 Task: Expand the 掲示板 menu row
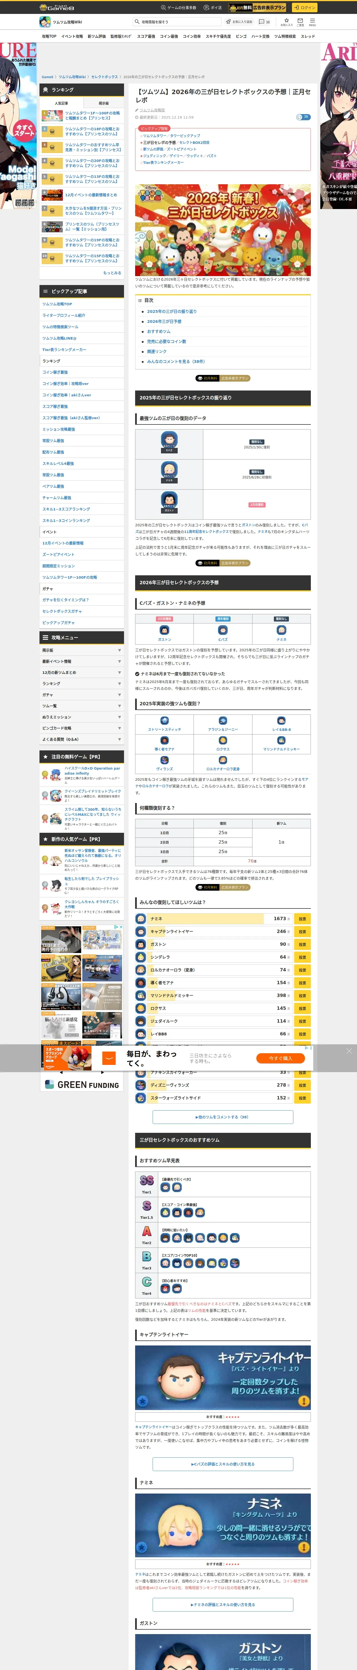[82, 650]
